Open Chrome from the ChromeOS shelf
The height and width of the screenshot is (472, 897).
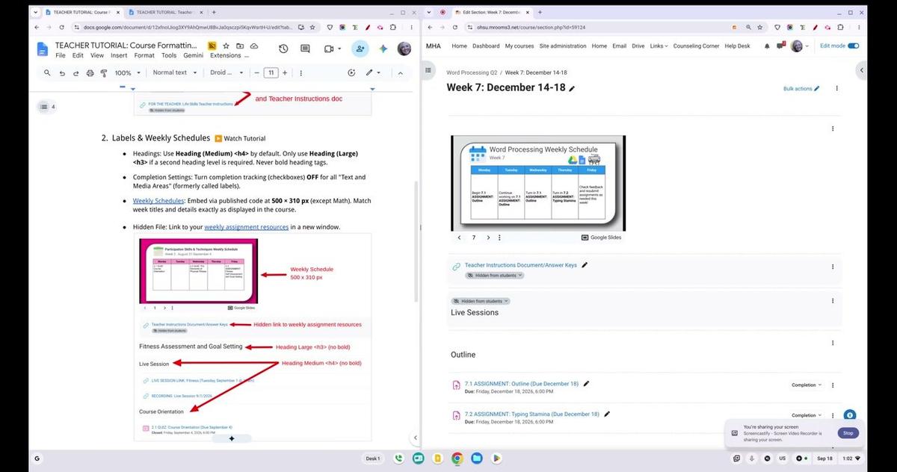click(x=457, y=458)
